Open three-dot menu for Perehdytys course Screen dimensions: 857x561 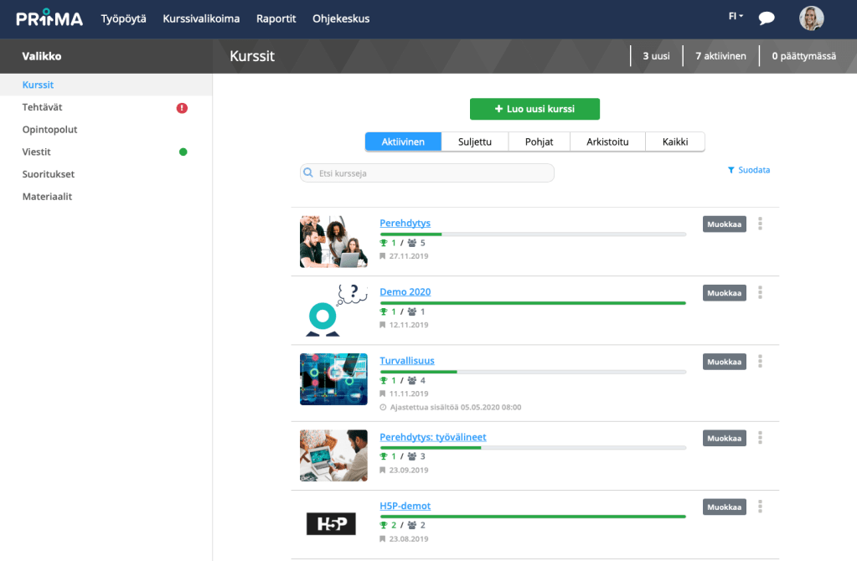pos(760,224)
